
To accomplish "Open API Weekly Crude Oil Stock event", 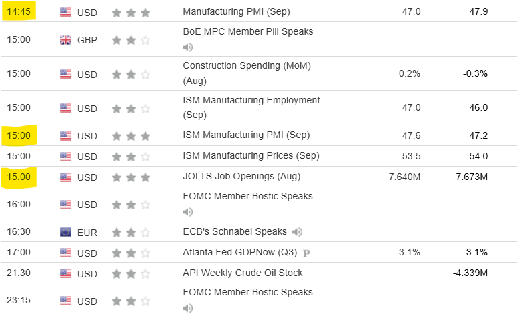I will click(243, 273).
